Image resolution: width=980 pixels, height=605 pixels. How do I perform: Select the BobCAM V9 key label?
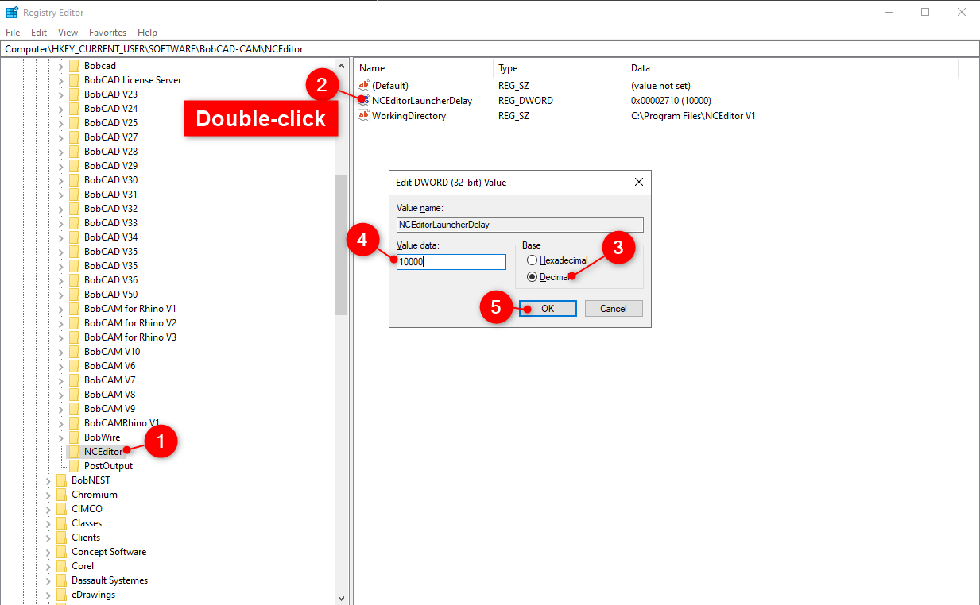pyautogui.click(x=110, y=409)
